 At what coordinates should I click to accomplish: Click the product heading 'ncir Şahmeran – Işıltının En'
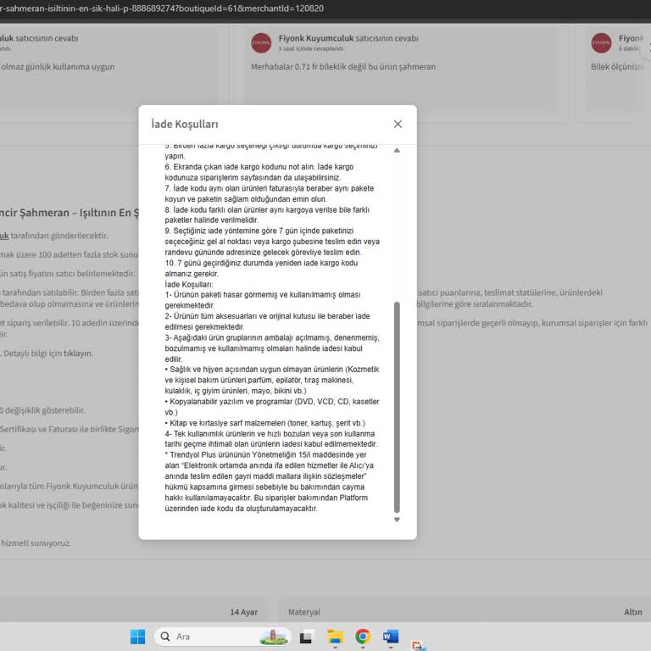pyautogui.click(x=70, y=213)
